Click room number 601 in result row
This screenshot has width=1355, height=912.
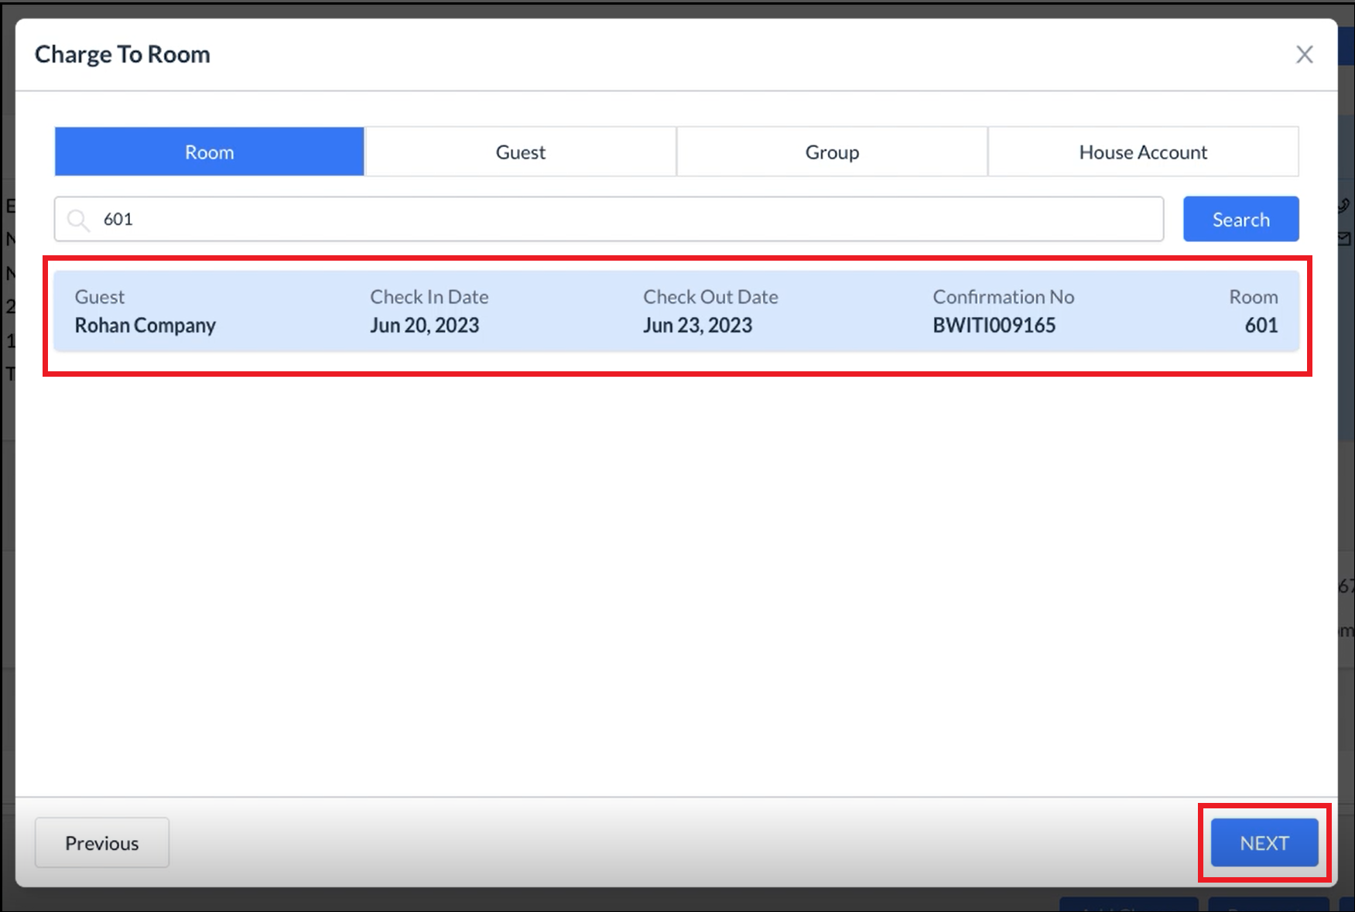[1261, 326]
